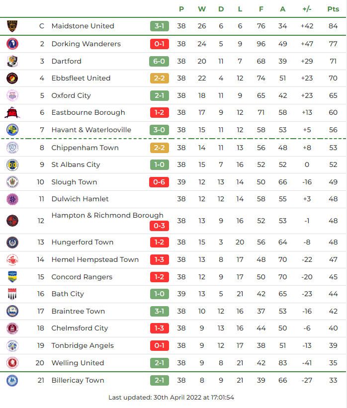The width and height of the screenshot is (347, 408).
Task: Click the Concord Rangers club crest
Action: [12, 277]
